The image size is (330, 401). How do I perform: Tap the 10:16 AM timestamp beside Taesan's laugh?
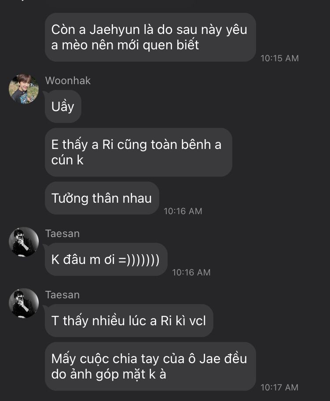191,272
